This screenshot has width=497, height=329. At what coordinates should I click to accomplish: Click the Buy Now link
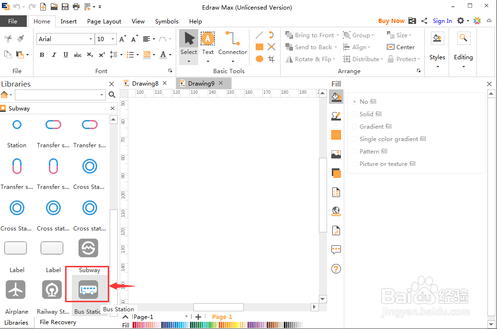point(391,21)
